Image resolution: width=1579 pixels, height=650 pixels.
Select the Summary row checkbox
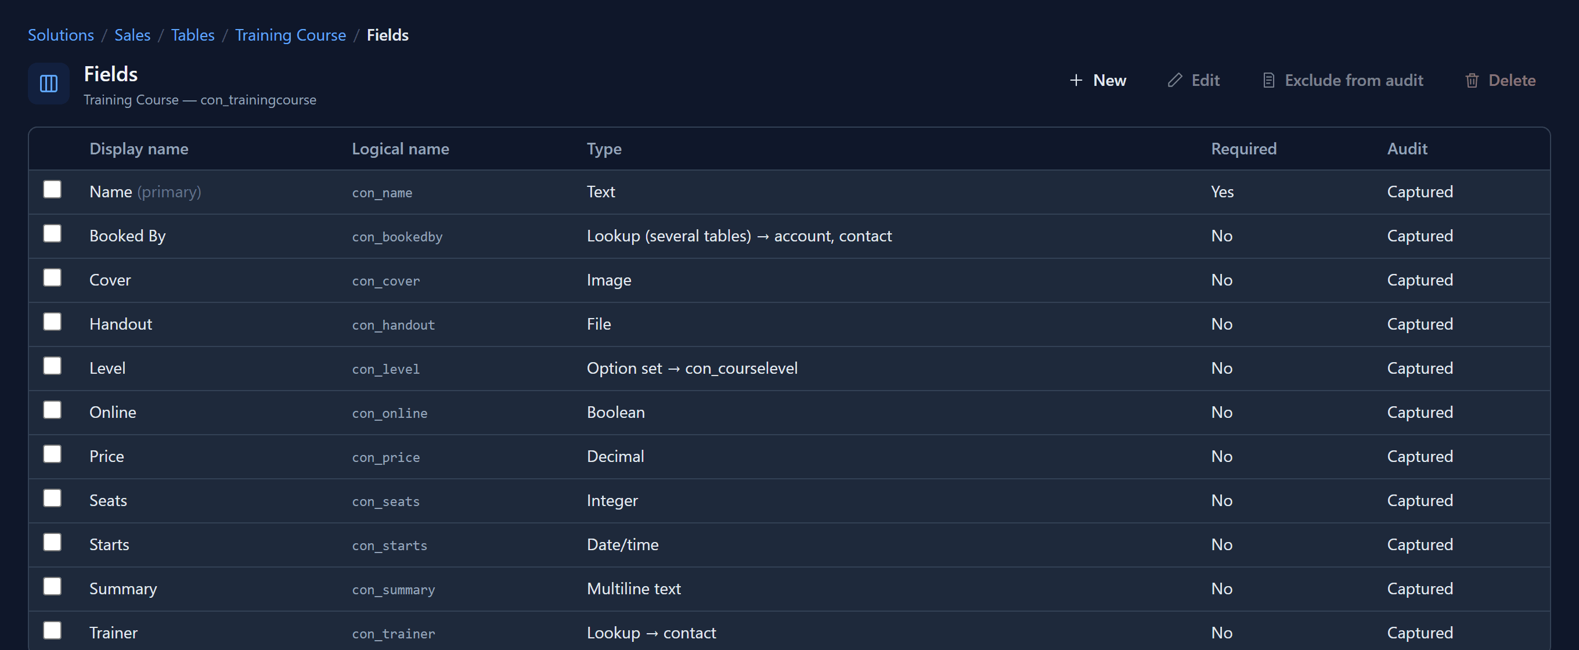point(52,586)
